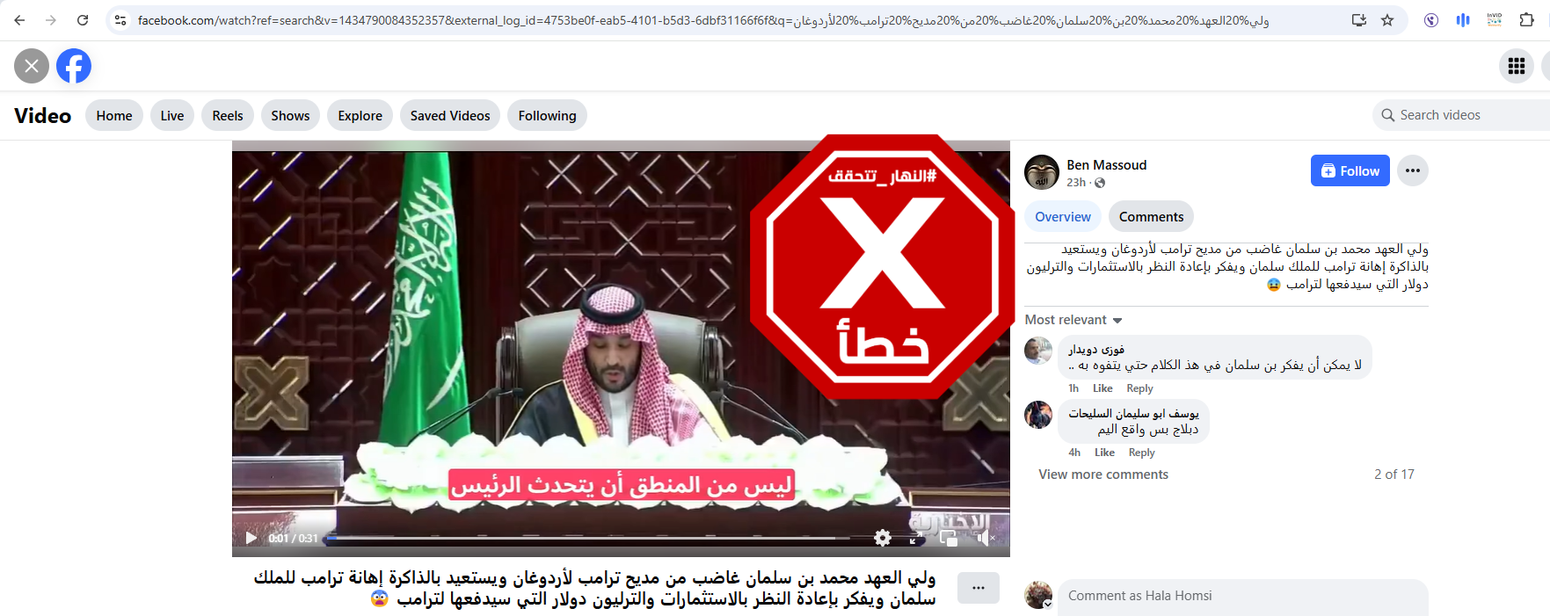The width and height of the screenshot is (1550, 616).
Task: Open Ben Massoud's profile name
Action: tap(1106, 165)
